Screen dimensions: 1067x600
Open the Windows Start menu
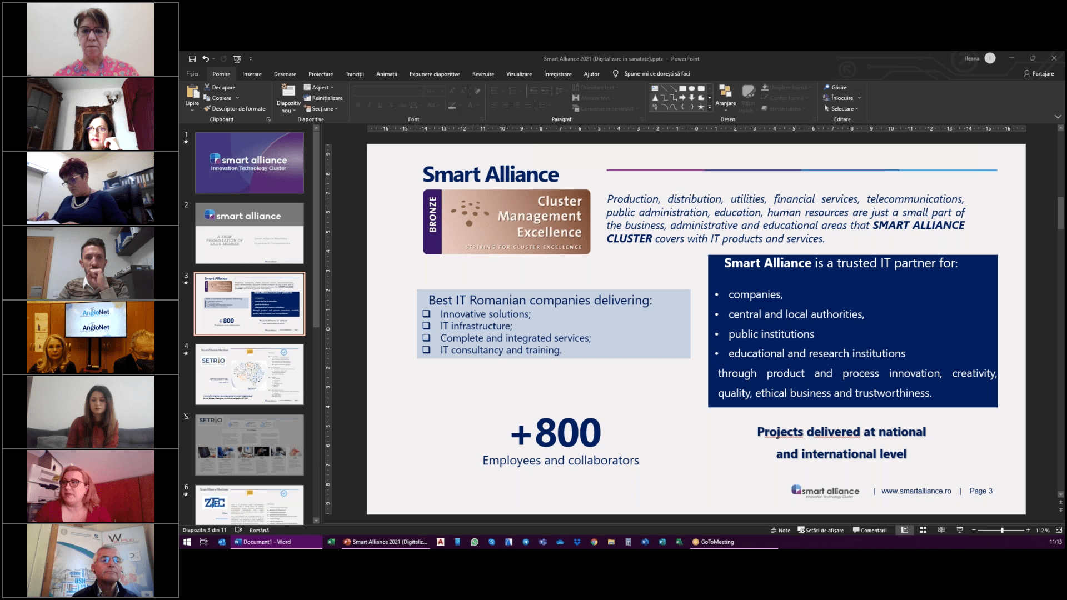click(x=187, y=542)
